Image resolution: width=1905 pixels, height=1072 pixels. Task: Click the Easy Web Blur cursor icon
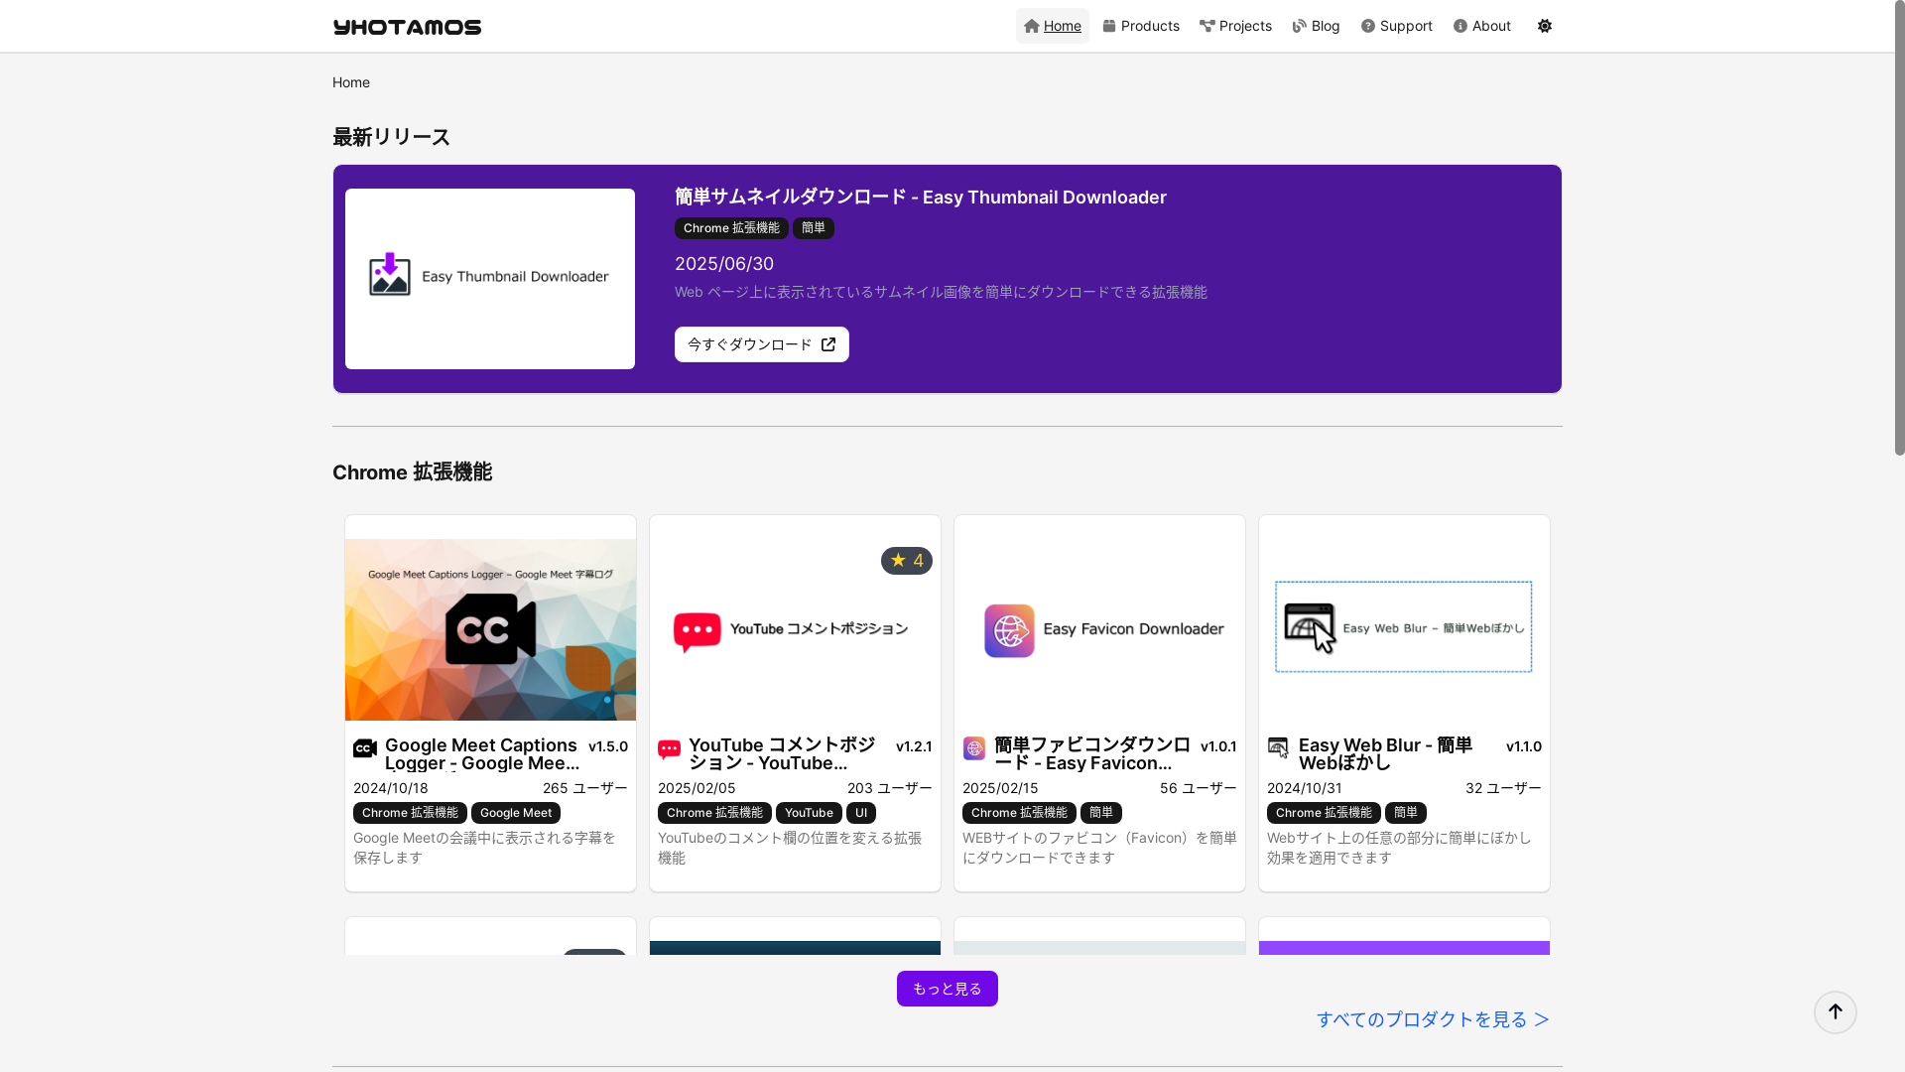click(1279, 748)
